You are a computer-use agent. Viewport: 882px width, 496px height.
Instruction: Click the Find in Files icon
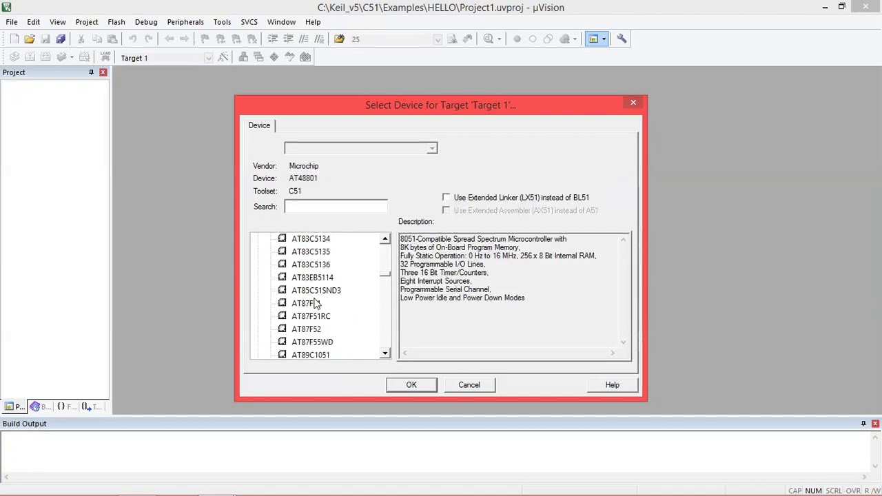[x=339, y=39]
